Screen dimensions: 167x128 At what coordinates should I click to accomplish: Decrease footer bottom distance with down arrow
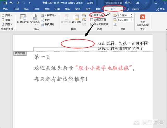coord(132,21)
